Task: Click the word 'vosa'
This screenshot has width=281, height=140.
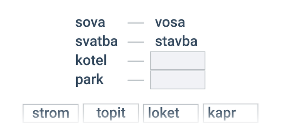Action: point(170,23)
